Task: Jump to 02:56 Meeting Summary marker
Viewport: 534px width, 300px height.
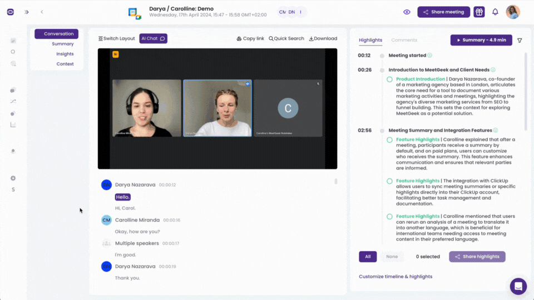Action: tap(382, 131)
